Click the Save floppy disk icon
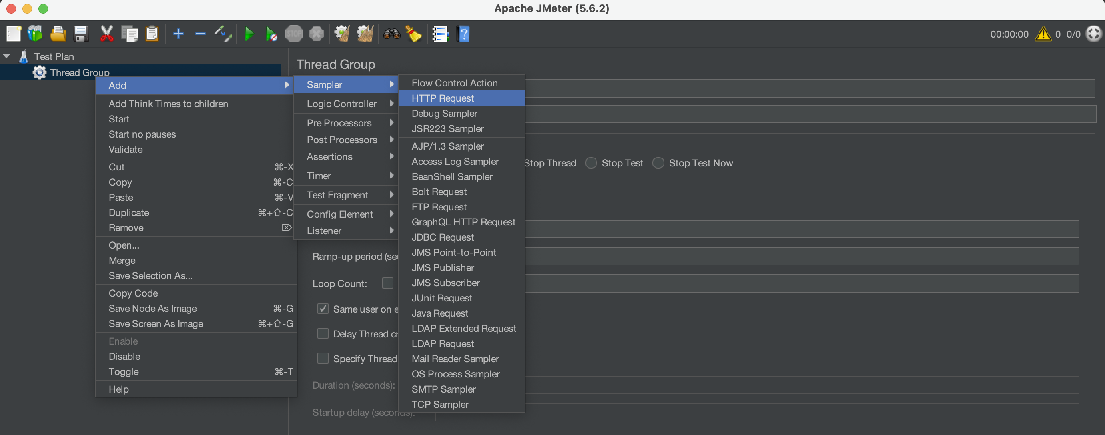Image resolution: width=1105 pixels, height=435 pixels. pyautogui.click(x=81, y=34)
